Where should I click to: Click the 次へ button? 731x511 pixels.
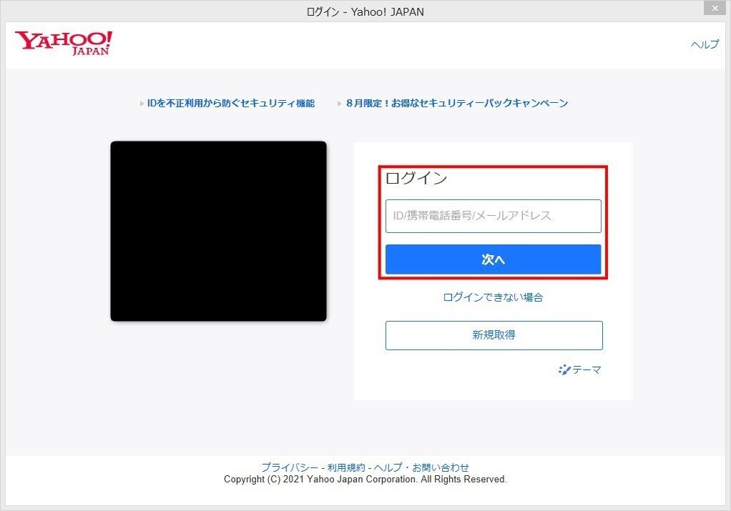point(494,259)
